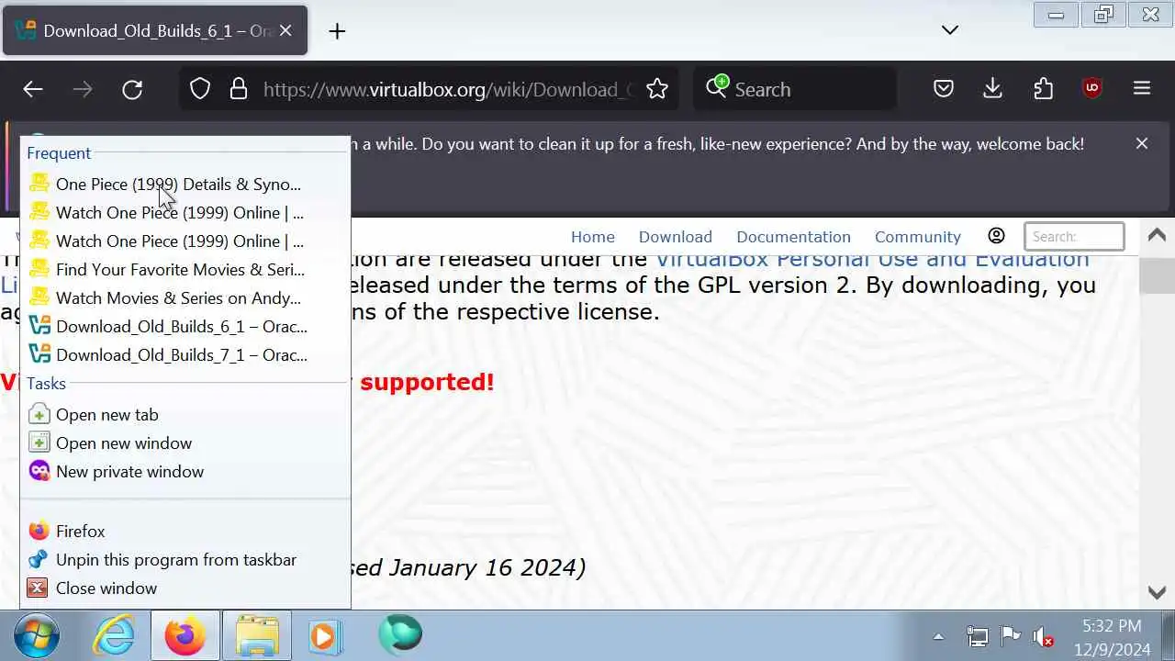
Task: Open the VirtualBox Home link
Action: (593, 237)
